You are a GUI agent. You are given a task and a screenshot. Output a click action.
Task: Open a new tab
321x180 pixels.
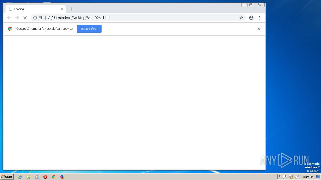71,9
